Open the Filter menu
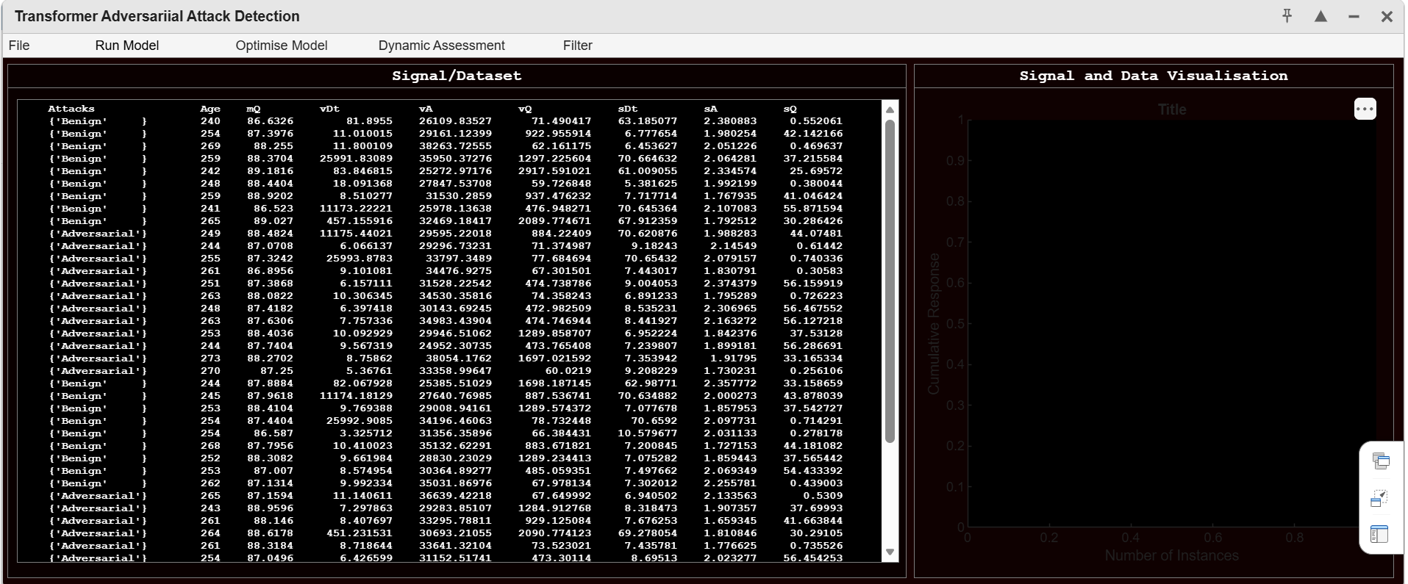The image size is (1408, 584). coord(578,46)
